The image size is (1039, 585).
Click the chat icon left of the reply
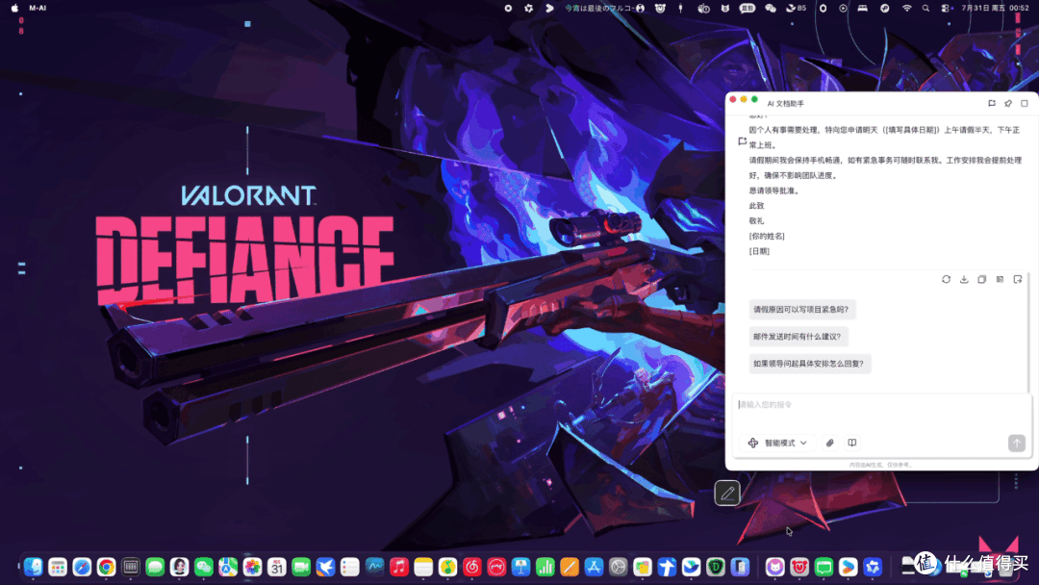[x=742, y=141]
